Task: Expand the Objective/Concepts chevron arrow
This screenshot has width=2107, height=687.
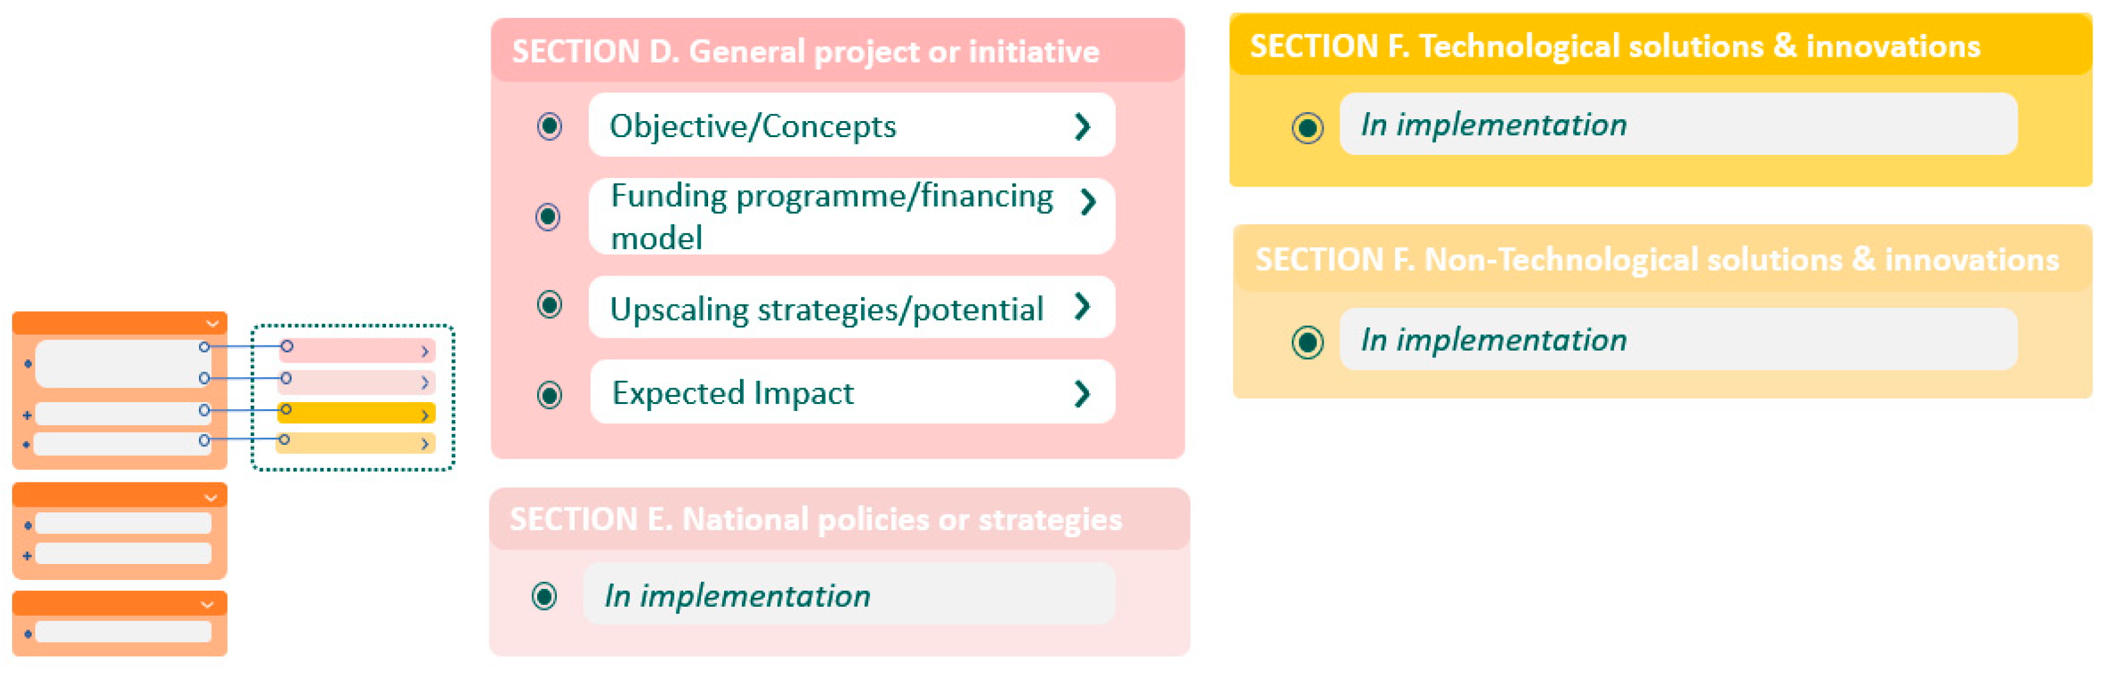Action: point(1082,126)
